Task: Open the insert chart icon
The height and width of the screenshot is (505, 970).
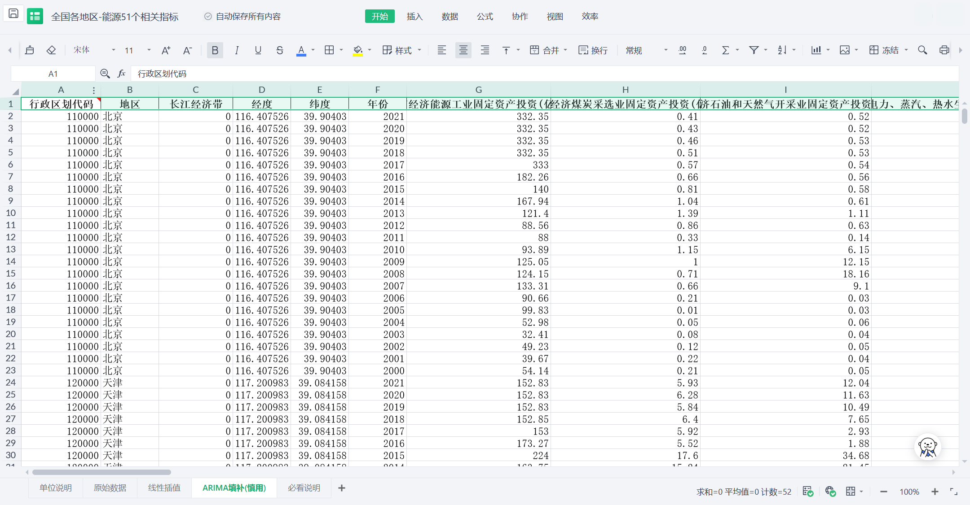Action: point(816,50)
